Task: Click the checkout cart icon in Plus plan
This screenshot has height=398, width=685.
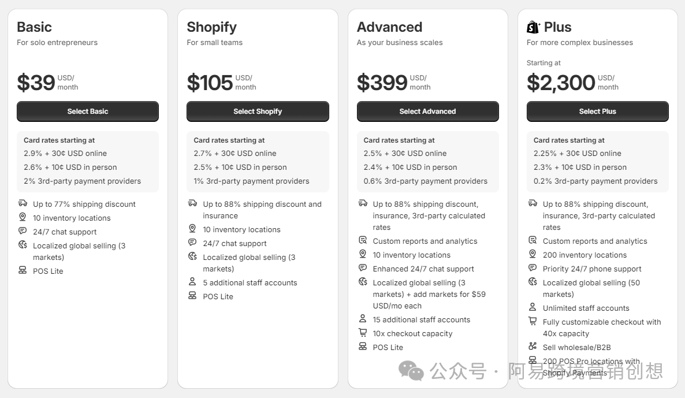Action: pyautogui.click(x=533, y=321)
